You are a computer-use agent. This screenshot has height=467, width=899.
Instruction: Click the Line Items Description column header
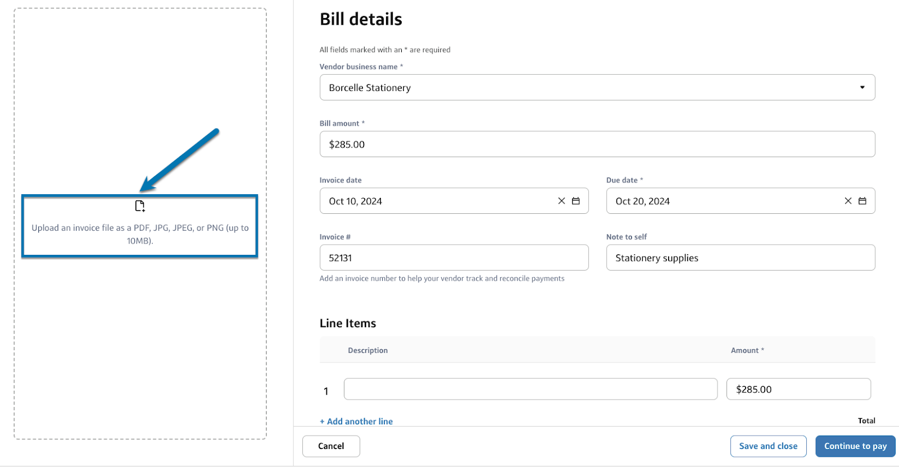tap(367, 350)
